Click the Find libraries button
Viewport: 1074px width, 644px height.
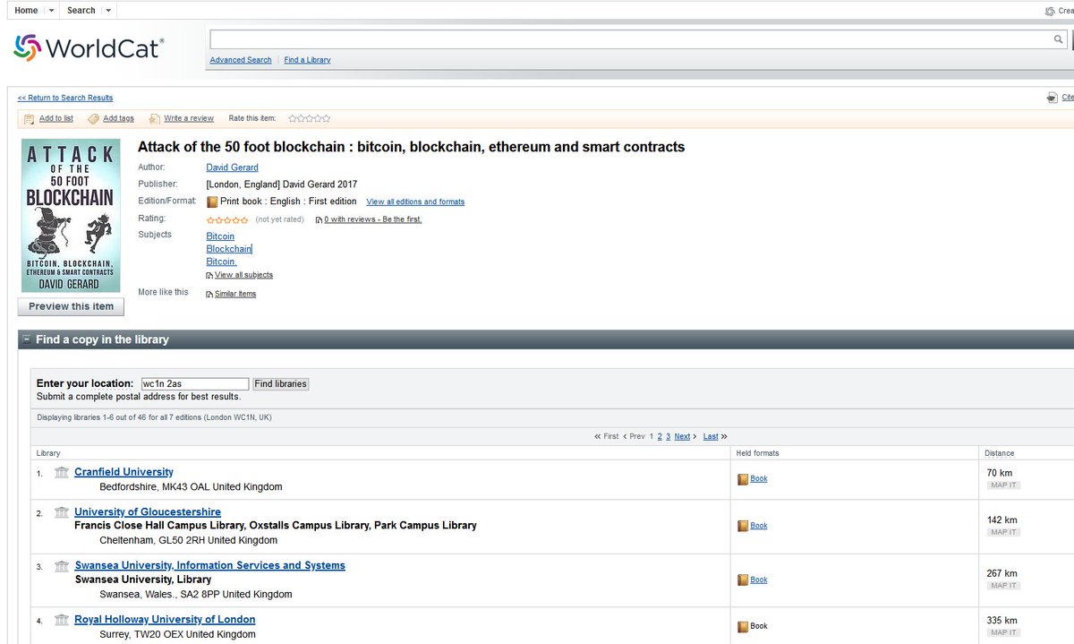[281, 384]
